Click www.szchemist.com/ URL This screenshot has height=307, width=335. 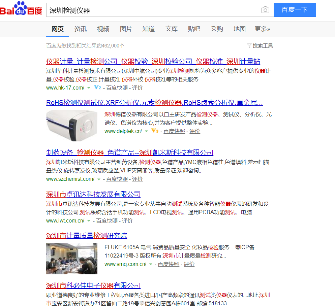click(x=70, y=179)
